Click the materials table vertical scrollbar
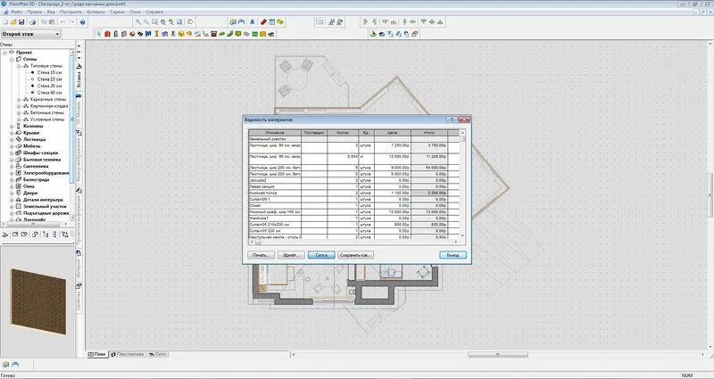714x379 pixels. pos(462,185)
